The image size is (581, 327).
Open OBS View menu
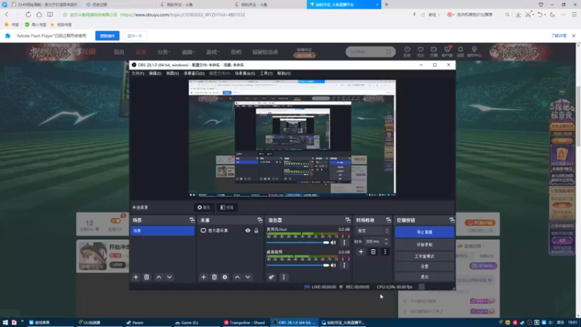click(x=172, y=73)
